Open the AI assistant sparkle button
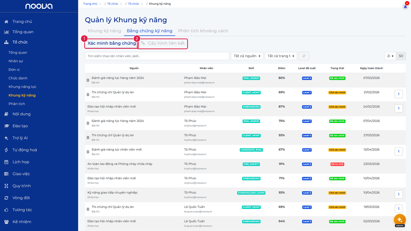The height and width of the screenshot is (231, 411). click(x=400, y=220)
